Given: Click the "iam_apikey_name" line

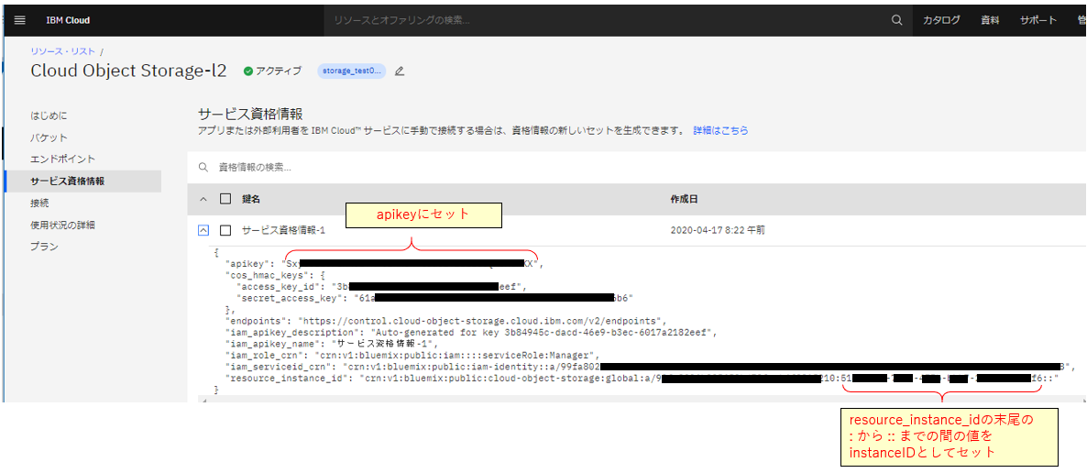Looking at the screenshot, I should (x=332, y=344).
